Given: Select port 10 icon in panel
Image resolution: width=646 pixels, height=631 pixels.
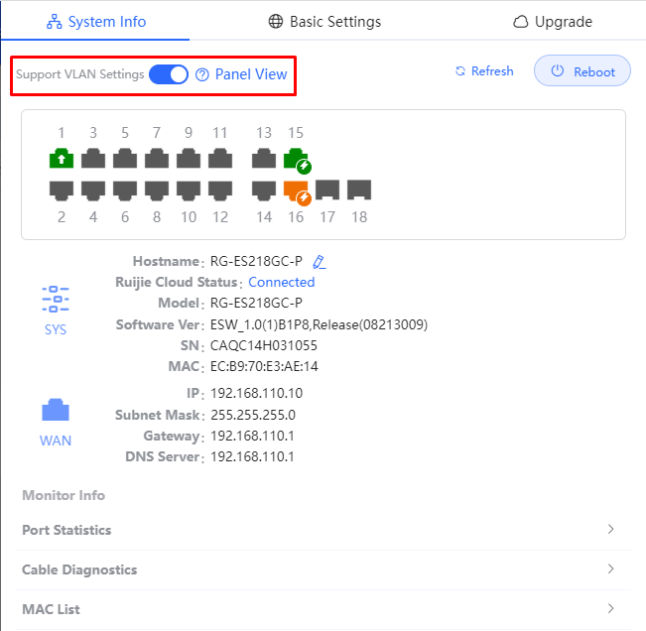Looking at the screenshot, I should pos(189,190).
